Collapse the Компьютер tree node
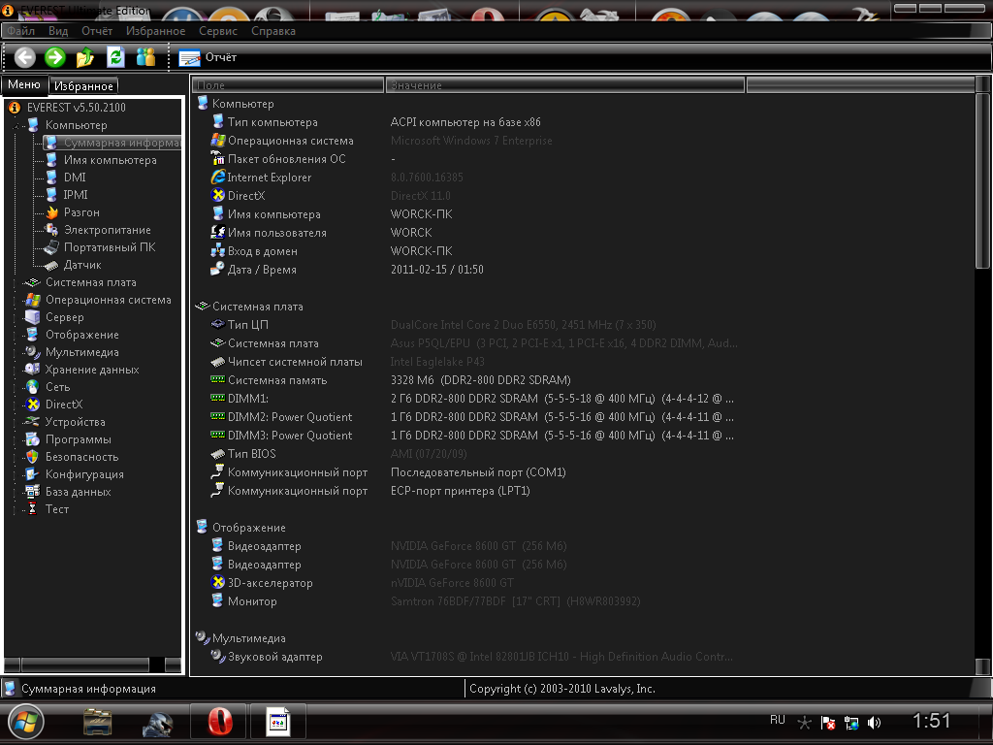The width and height of the screenshot is (993, 745). click(16, 125)
